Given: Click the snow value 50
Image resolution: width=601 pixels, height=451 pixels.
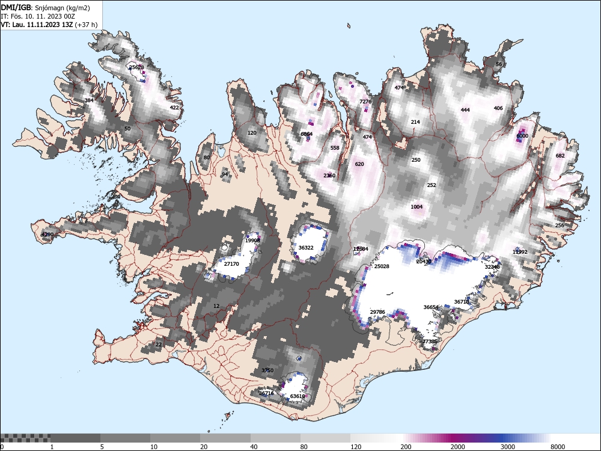Looking at the screenshot, I should point(127,129).
